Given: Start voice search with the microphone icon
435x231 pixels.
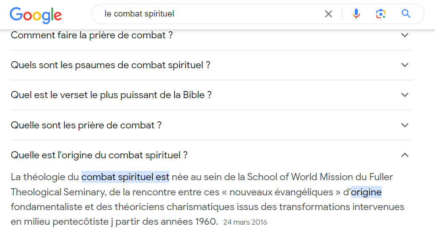Looking at the screenshot, I should tap(356, 14).
